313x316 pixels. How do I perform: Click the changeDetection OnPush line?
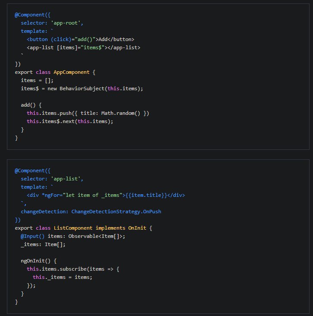point(91,212)
